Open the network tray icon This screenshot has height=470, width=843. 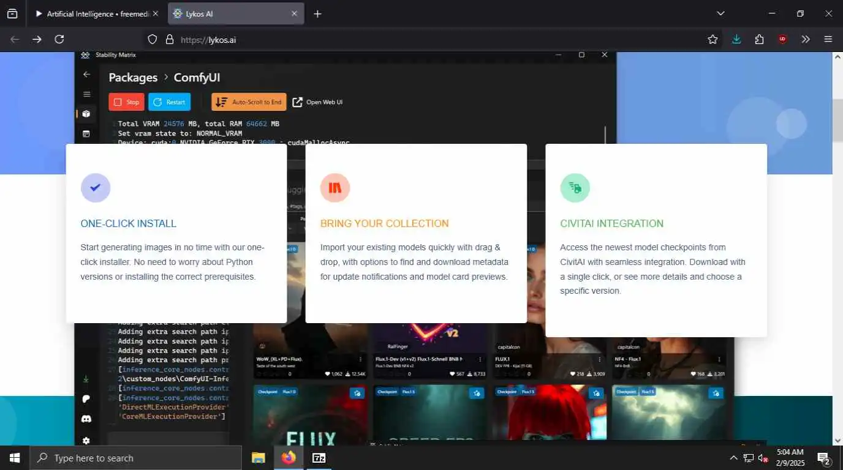[x=749, y=458]
